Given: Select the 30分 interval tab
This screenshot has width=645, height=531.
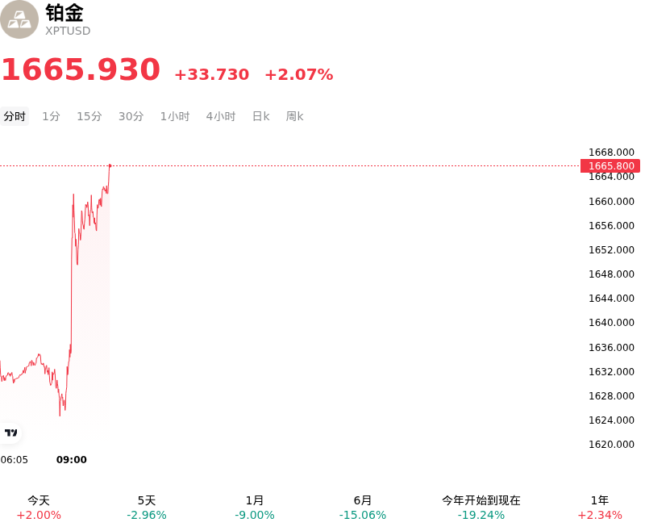Looking at the screenshot, I should 131,116.
